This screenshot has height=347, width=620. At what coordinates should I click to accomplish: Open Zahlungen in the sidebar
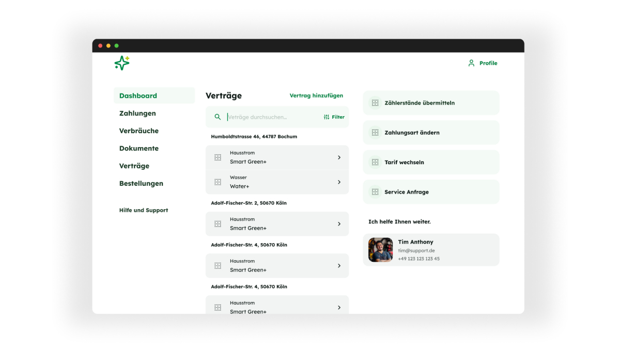137,113
